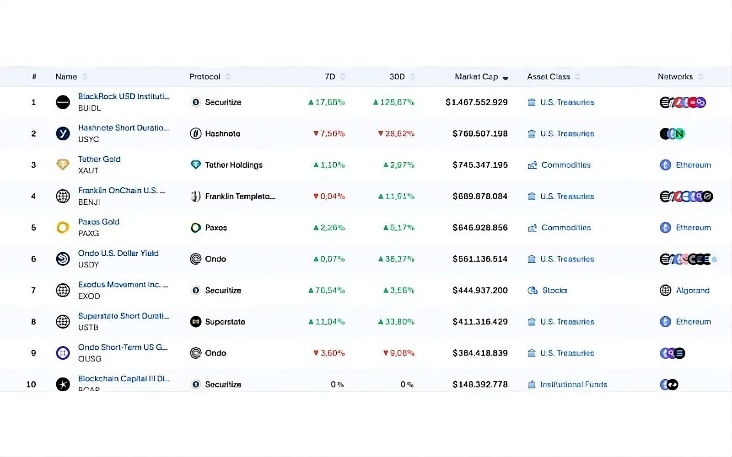Click the Blockchain Capital BCAP logo icon

coord(63,384)
